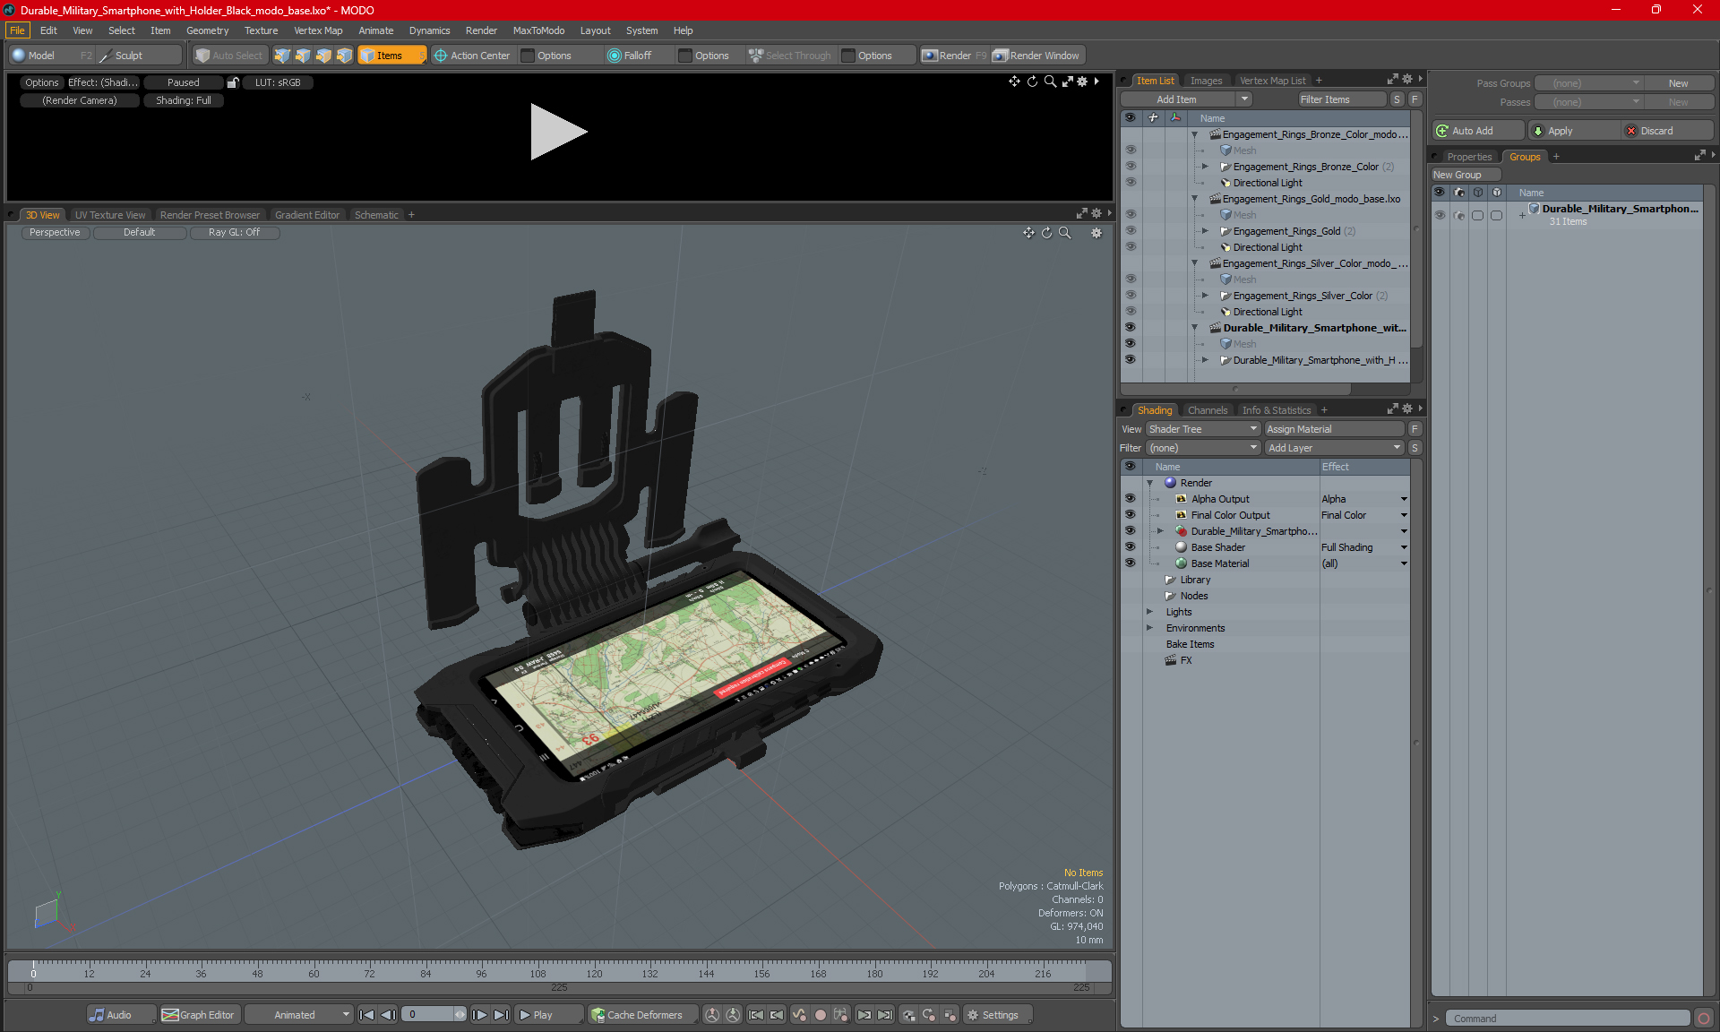Expand the Environments tree node

pyautogui.click(x=1150, y=628)
